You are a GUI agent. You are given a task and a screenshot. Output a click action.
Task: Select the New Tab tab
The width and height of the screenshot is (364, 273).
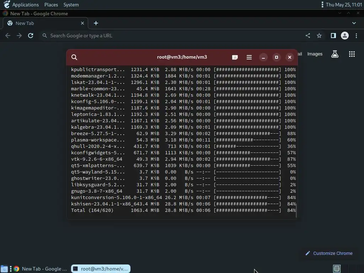click(x=45, y=23)
